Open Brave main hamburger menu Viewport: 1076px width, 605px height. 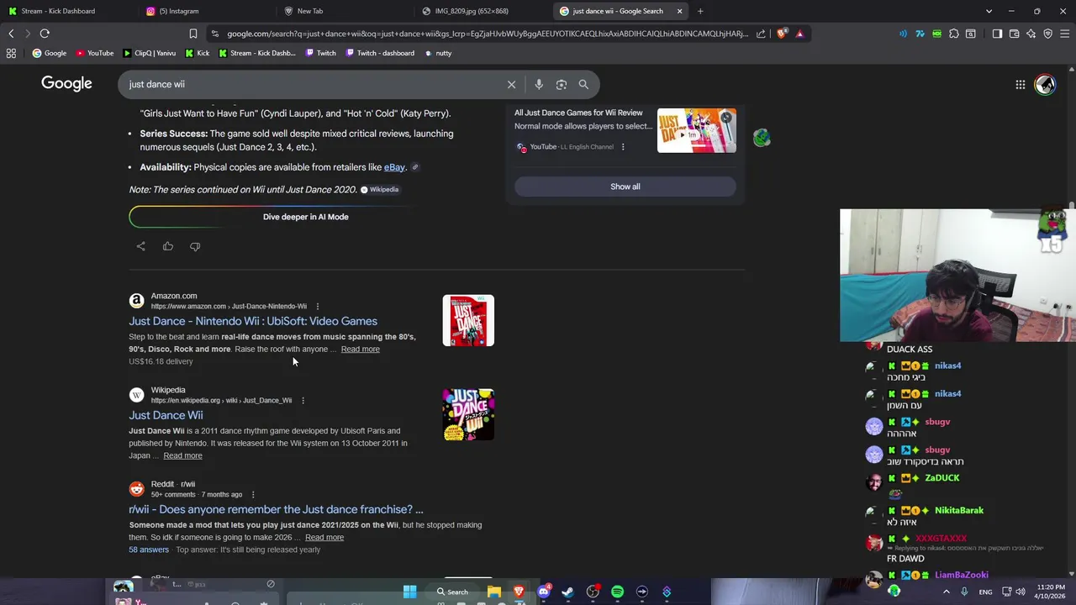click(x=1065, y=34)
